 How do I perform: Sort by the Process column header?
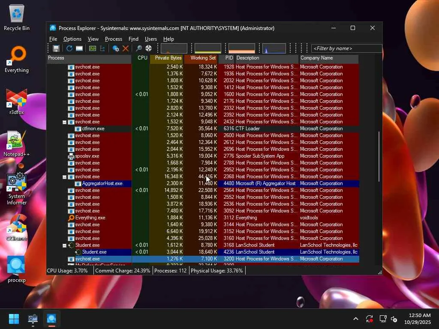[x=89, y=58]
